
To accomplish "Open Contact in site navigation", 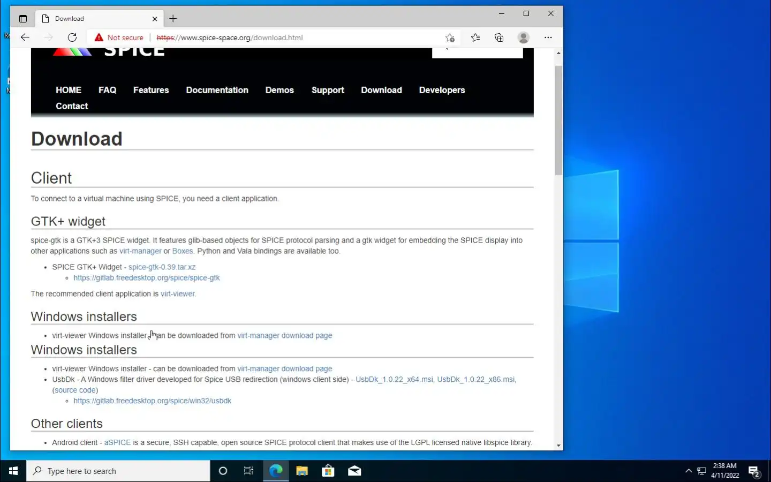I will pyautogui.click(x=72, y=106).
